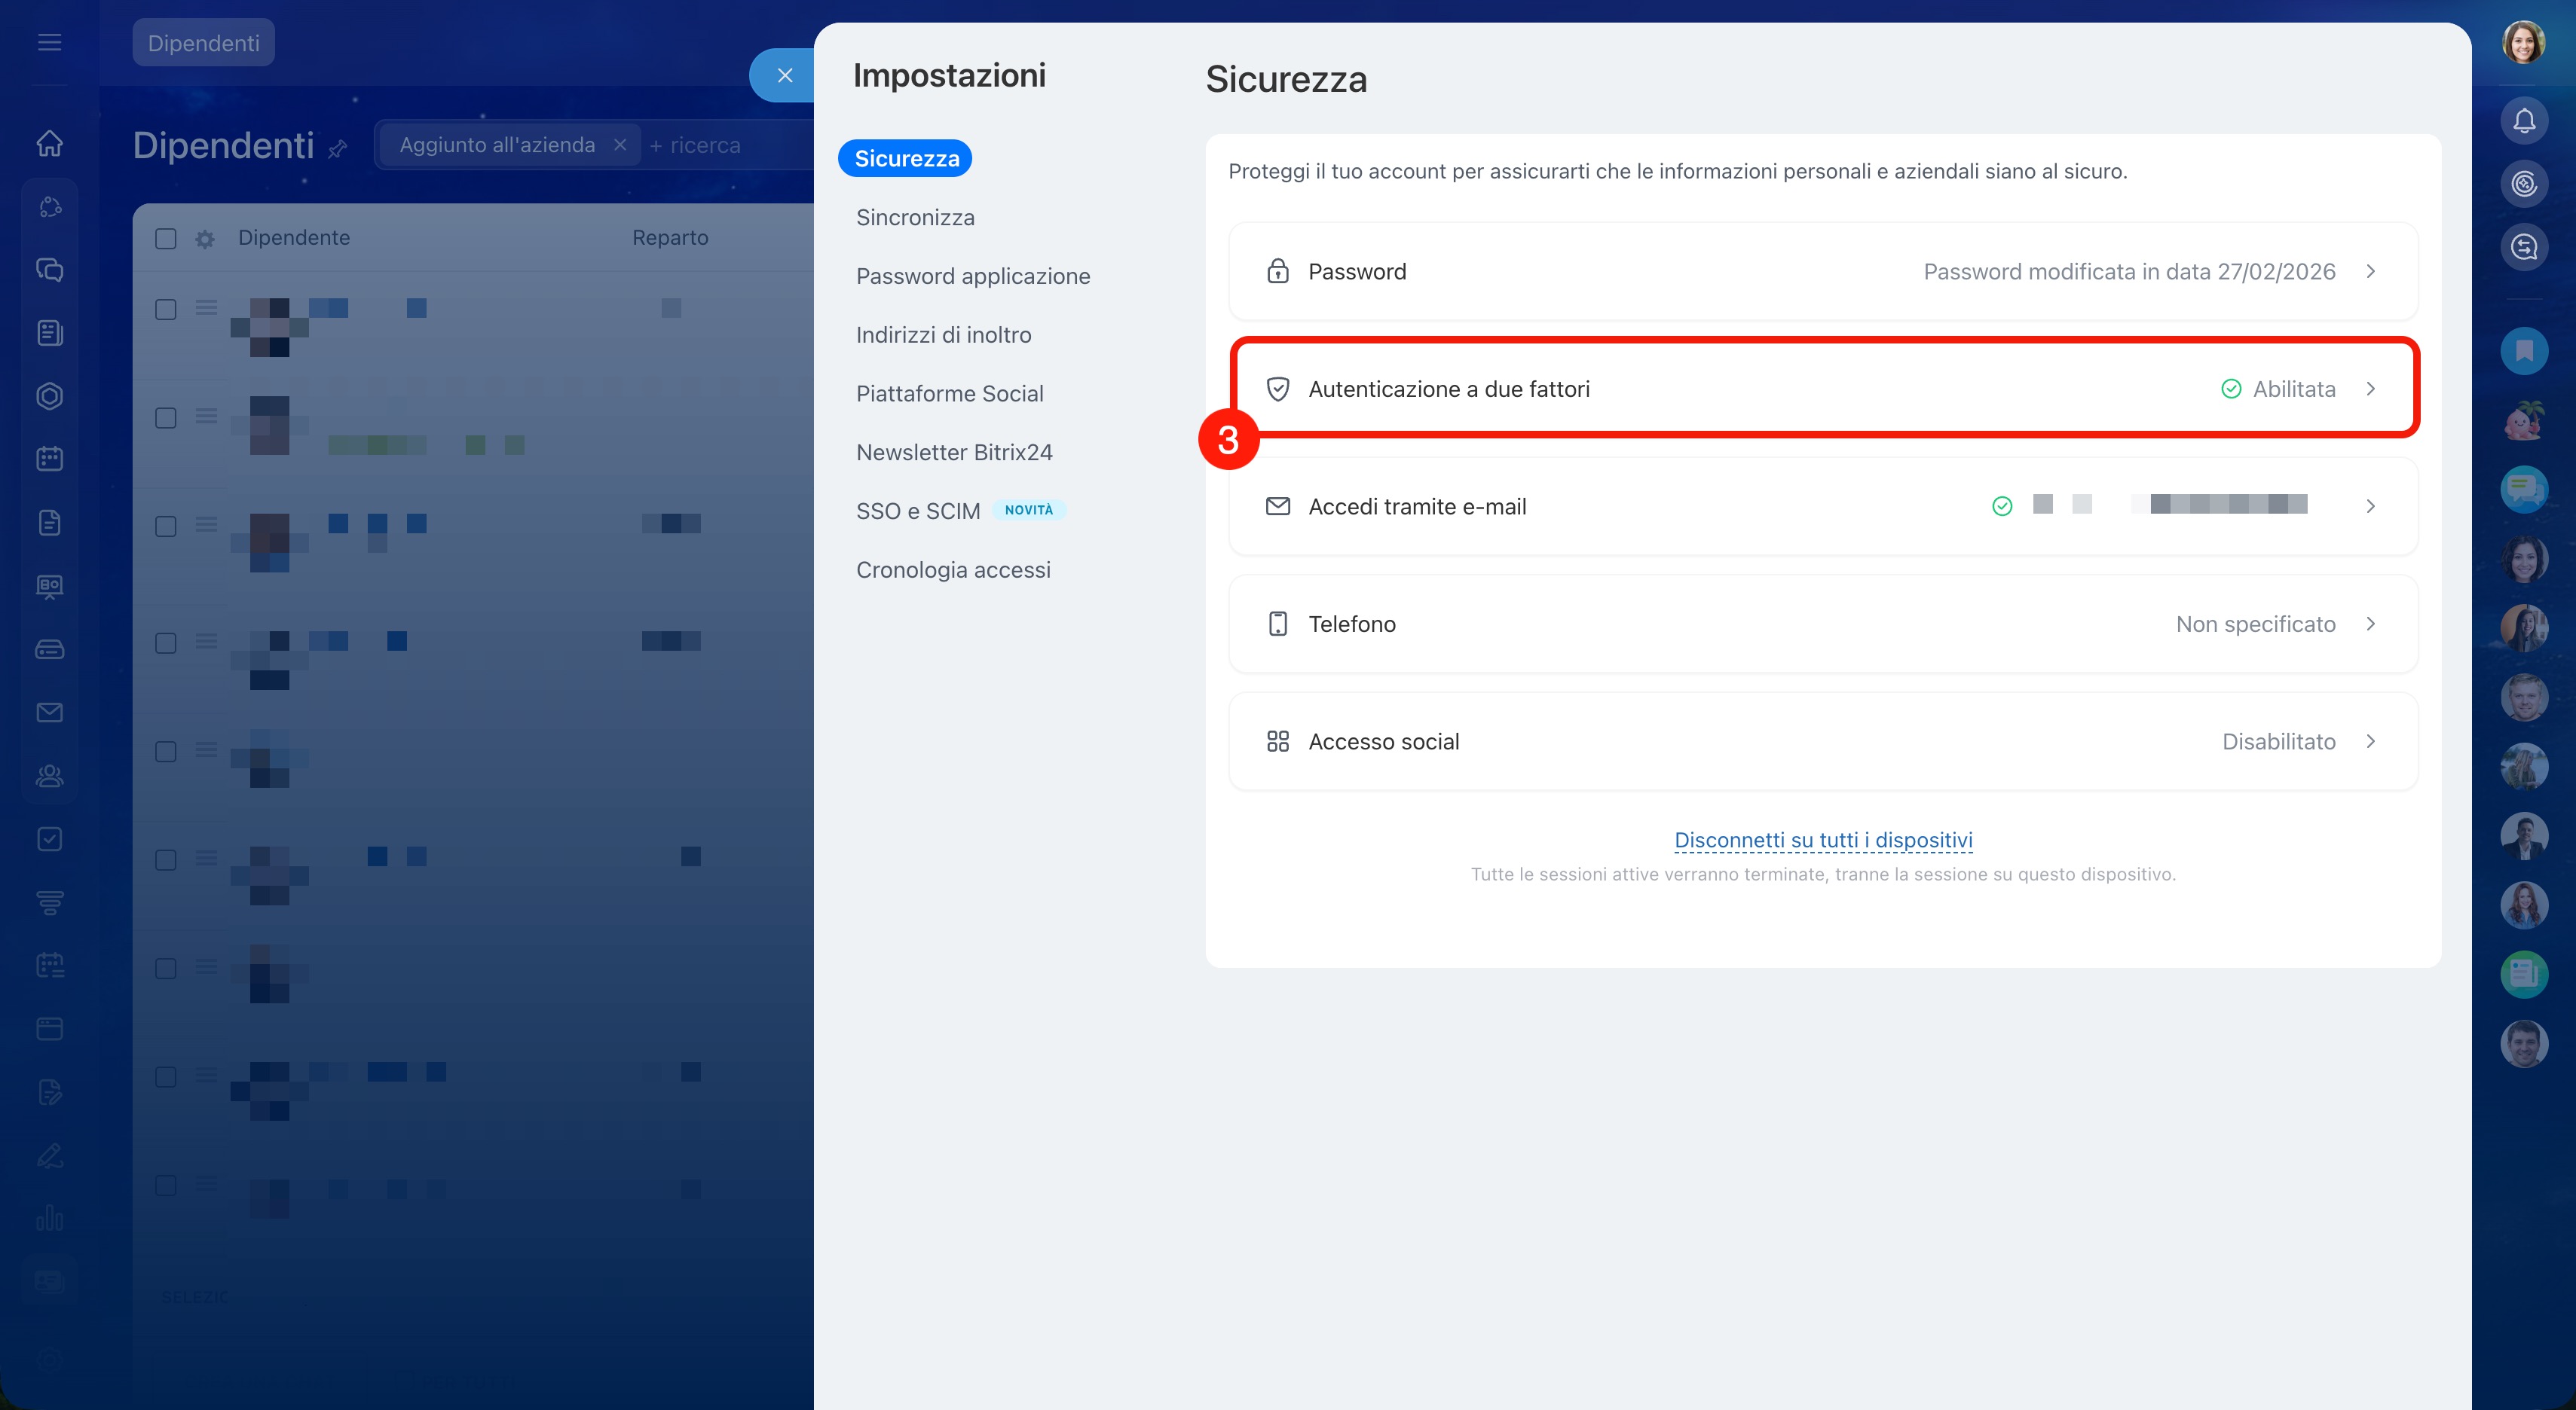Click the notifications bell icon
This screenshot has height=1410, width=2576.
(2523, 121)
